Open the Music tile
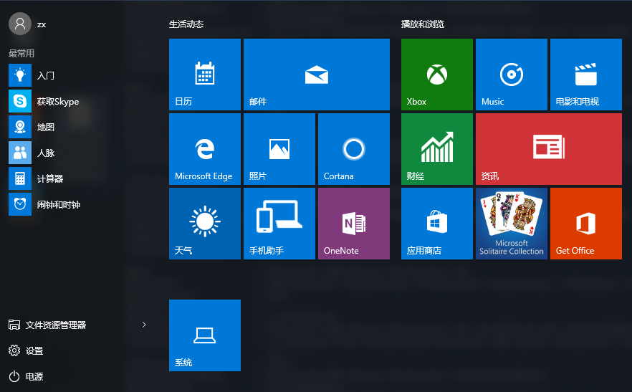 (x=512, y=75)
